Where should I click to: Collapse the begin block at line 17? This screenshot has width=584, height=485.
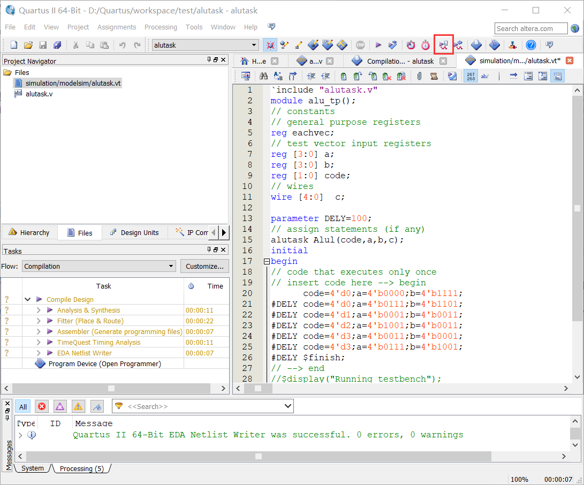[267, 261]
